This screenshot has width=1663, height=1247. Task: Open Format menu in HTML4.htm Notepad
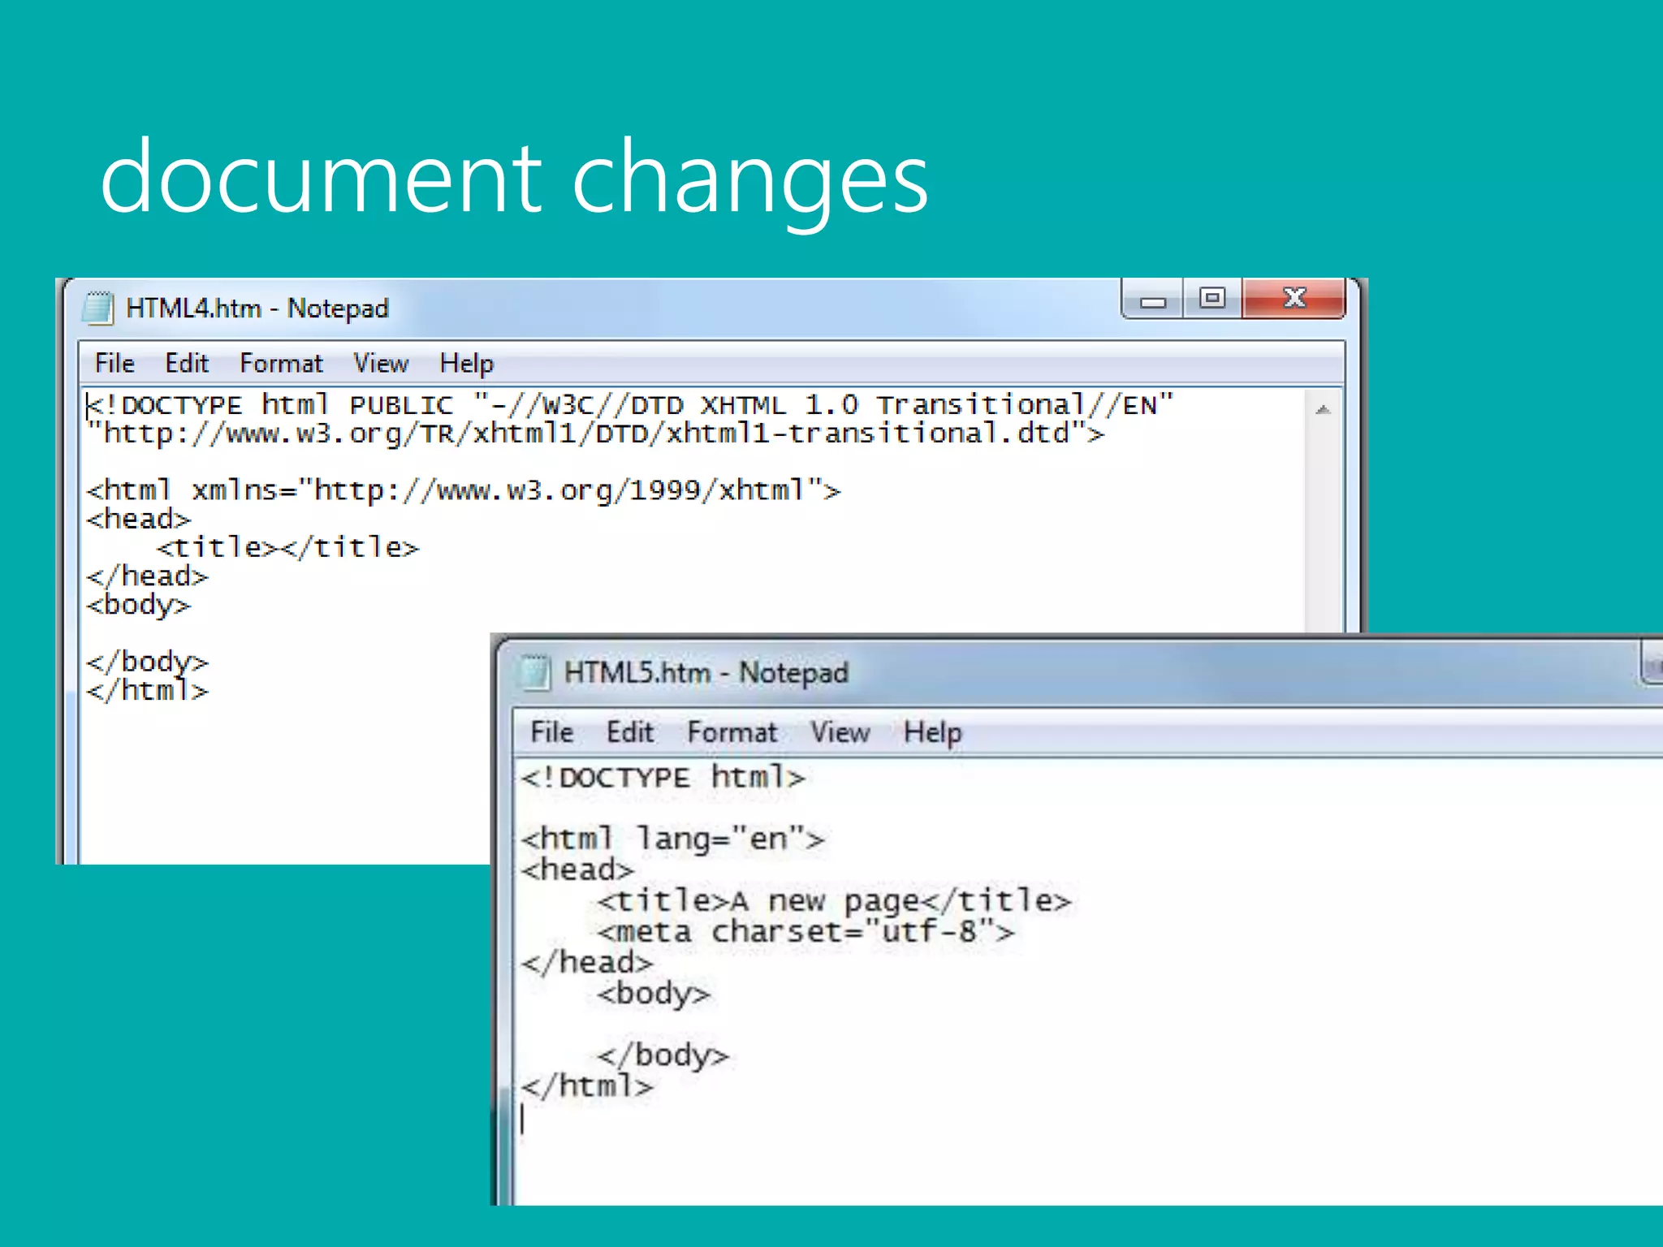281,363
